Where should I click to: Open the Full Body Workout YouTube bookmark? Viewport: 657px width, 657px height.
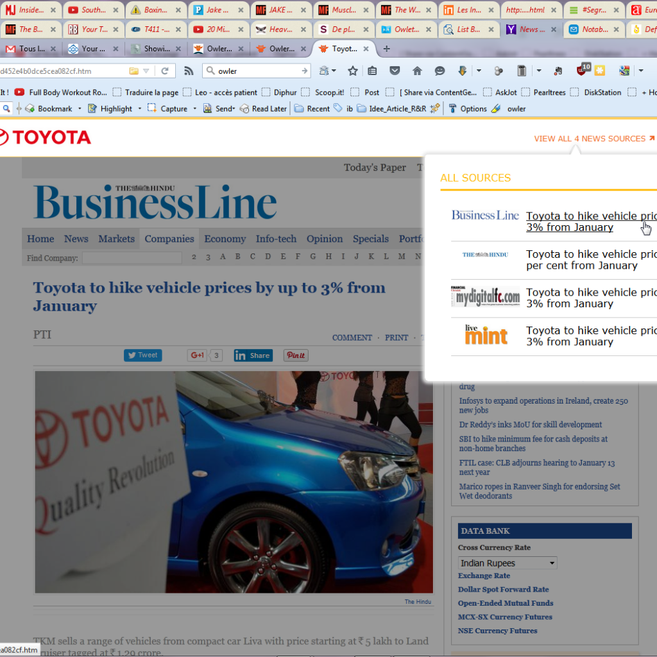(x=61, y=92)
